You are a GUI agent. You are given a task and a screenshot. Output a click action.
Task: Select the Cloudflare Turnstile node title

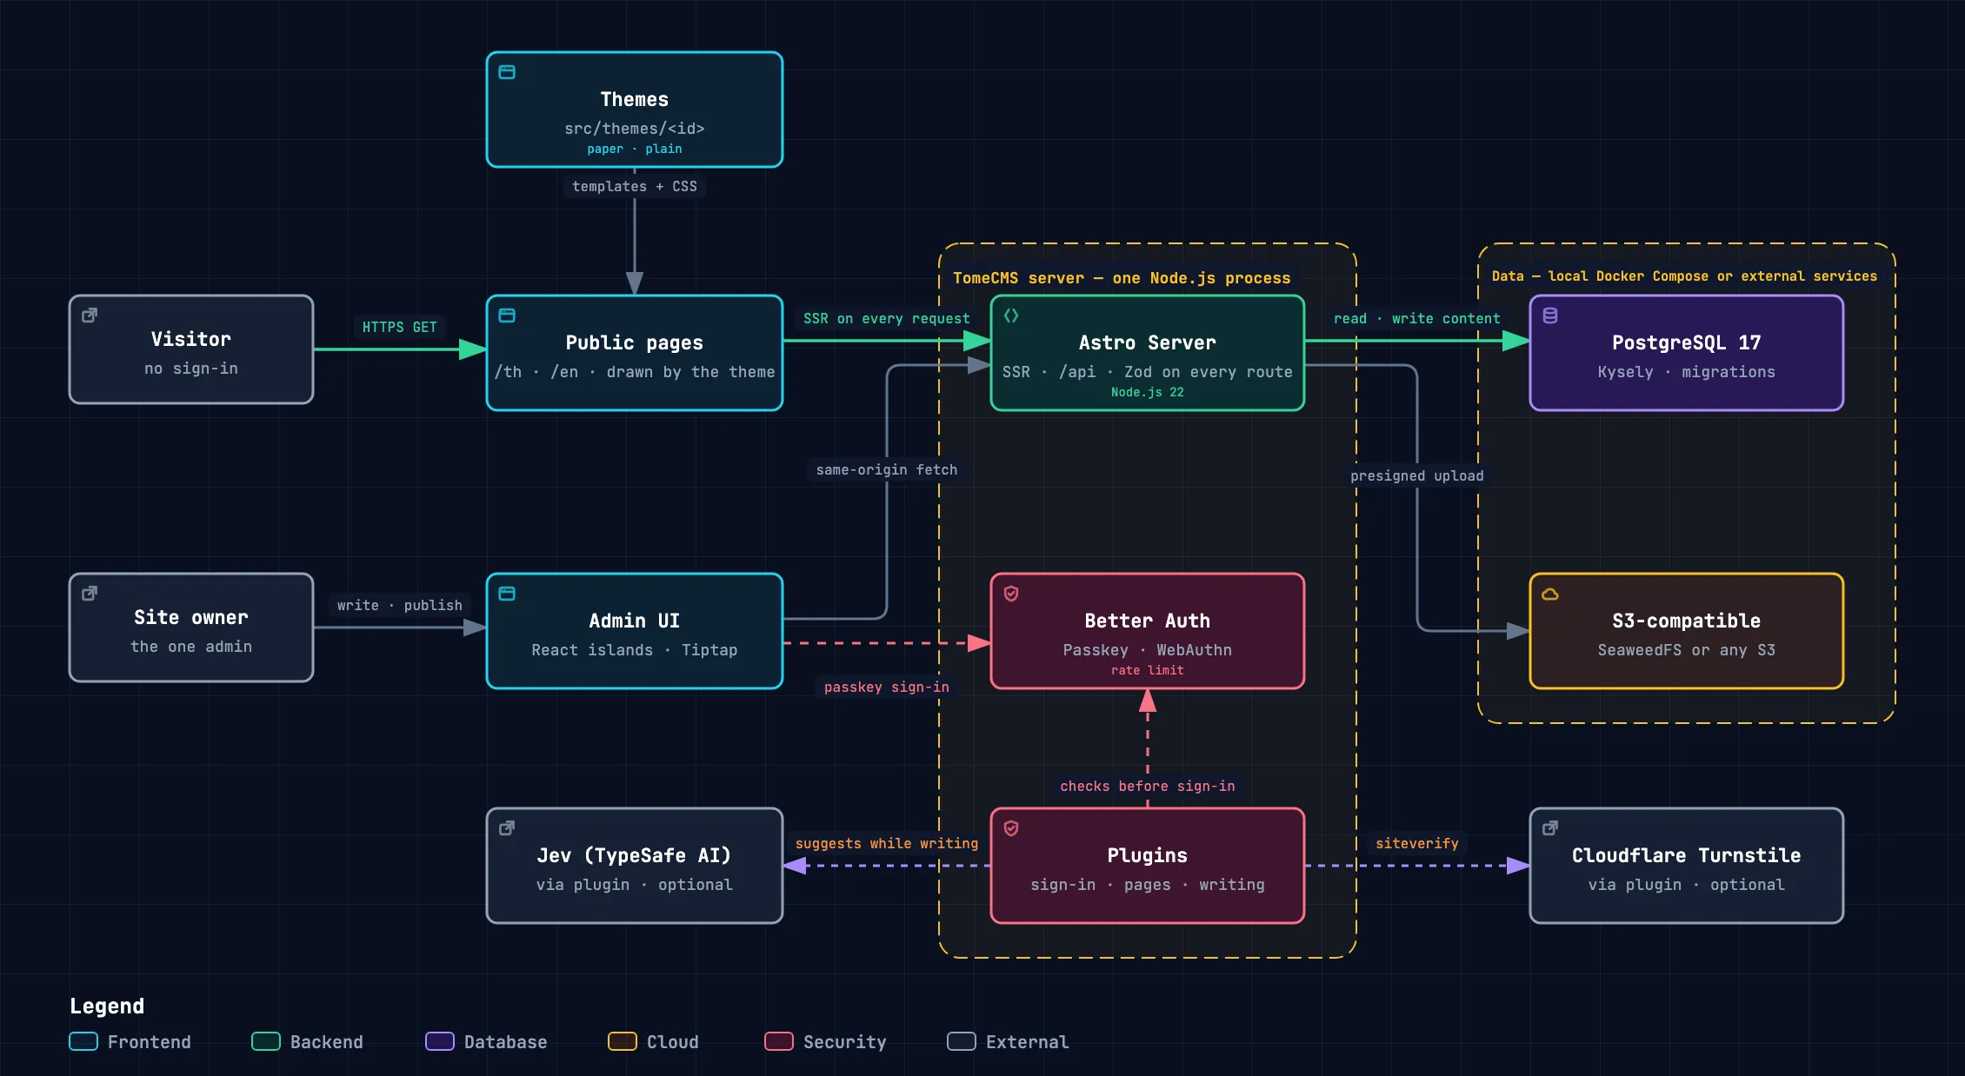pyautogui.click(x=1687, y=855)
